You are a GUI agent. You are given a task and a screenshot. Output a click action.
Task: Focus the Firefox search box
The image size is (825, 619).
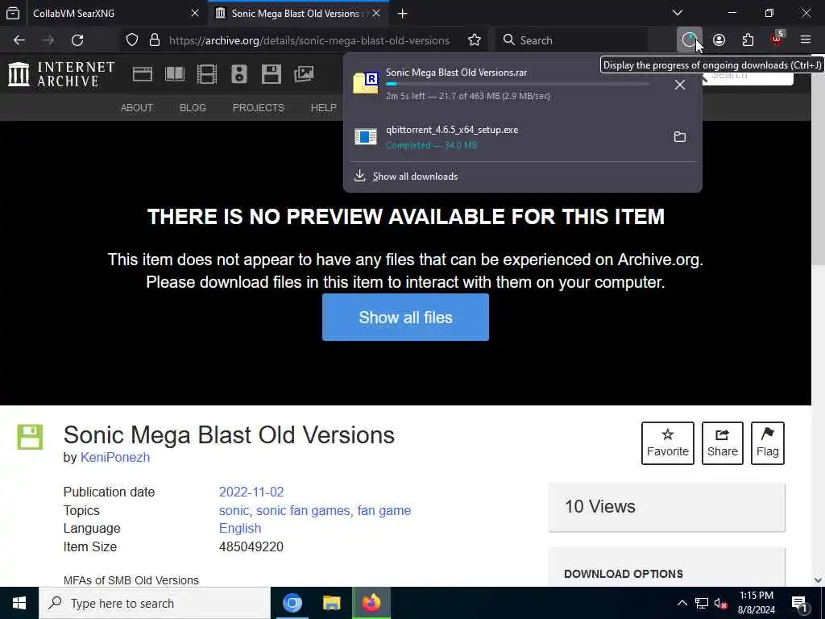(x=573, y=40)
